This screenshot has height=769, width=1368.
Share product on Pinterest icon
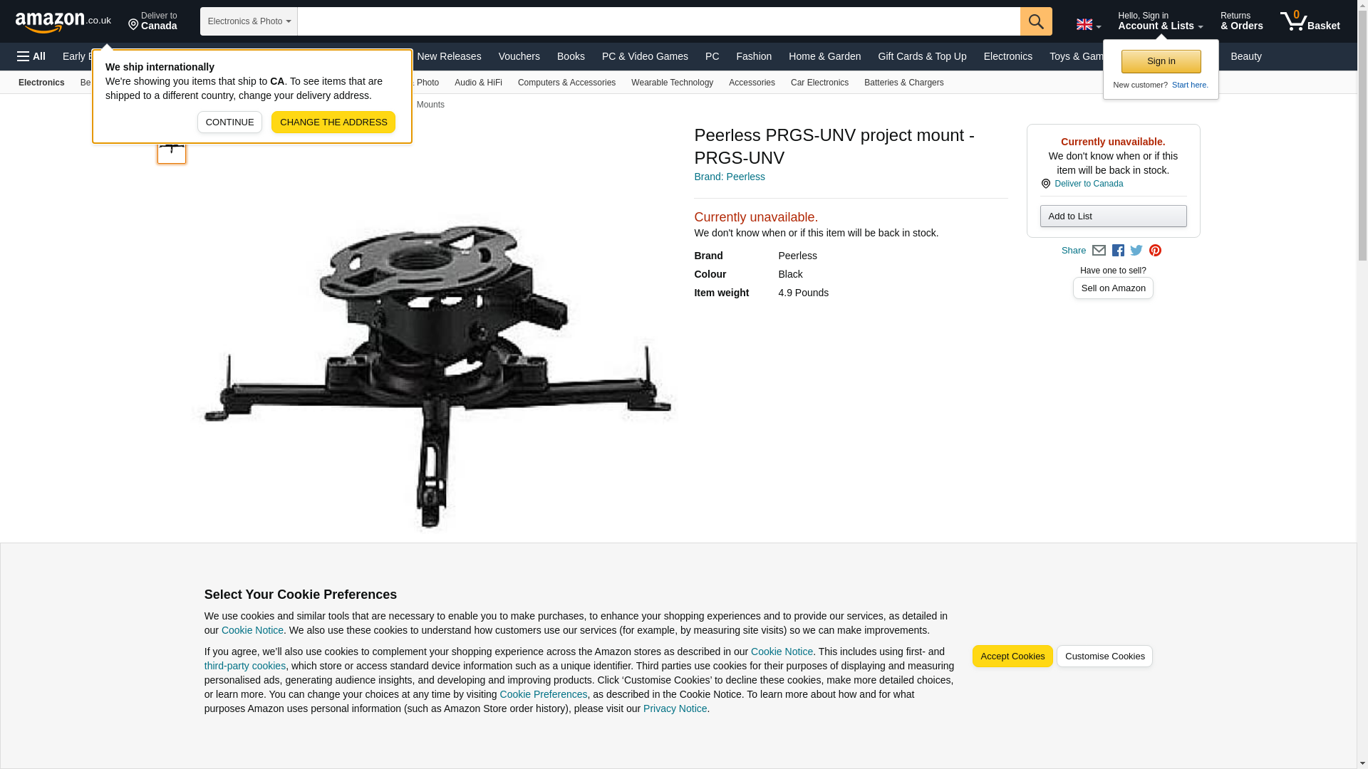pyautogui.click(x=1154, y=251)
